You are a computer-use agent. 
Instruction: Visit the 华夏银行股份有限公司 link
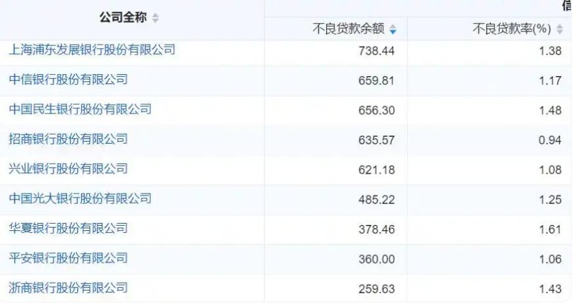tap(68, 228)
